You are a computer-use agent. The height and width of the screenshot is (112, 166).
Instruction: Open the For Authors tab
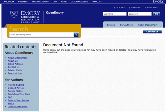(x=126, y=25)
